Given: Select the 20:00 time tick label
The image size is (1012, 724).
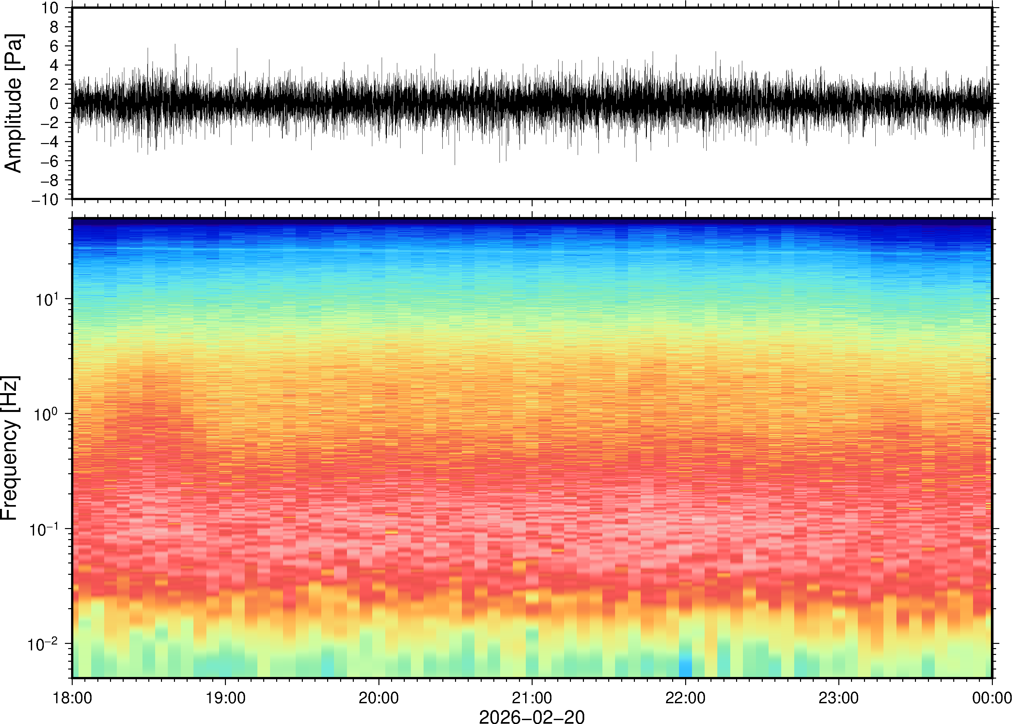Looking at the screenshot, I should click(x=379, y=698).
